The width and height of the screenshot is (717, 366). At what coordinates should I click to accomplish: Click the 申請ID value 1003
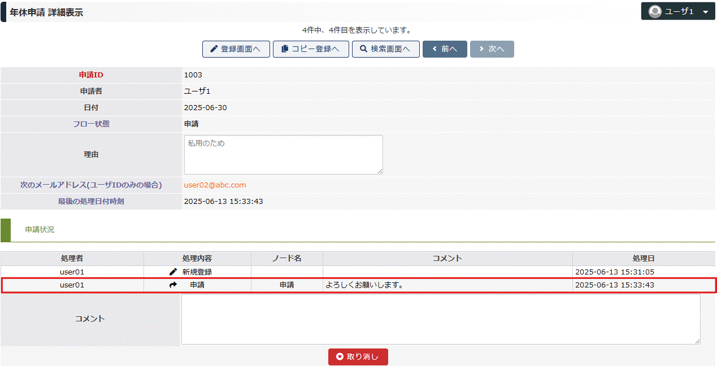pyautogui.click(x=193, y=75)
